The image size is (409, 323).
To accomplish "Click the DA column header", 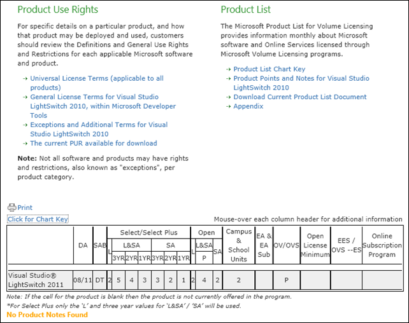I will (x=83, y=245).
